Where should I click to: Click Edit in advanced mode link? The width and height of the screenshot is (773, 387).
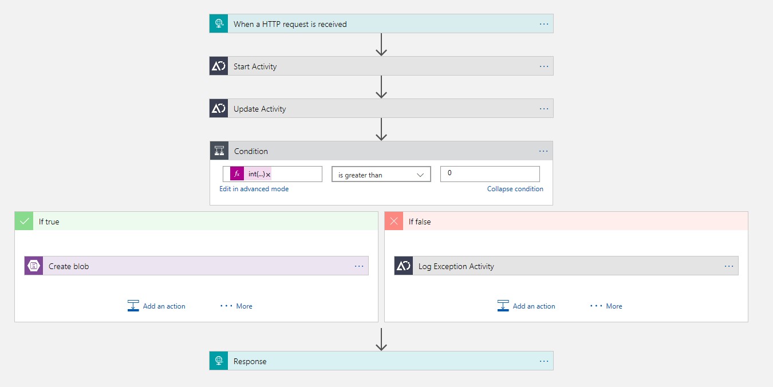tap(254, 189)
